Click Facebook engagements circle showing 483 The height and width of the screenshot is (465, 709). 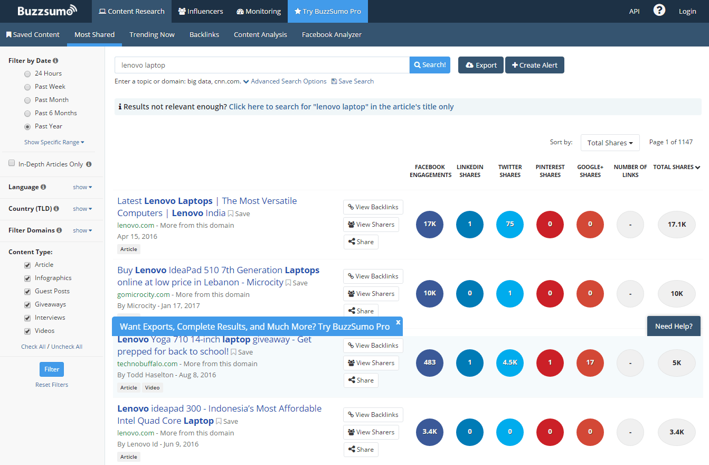(430, 362)
